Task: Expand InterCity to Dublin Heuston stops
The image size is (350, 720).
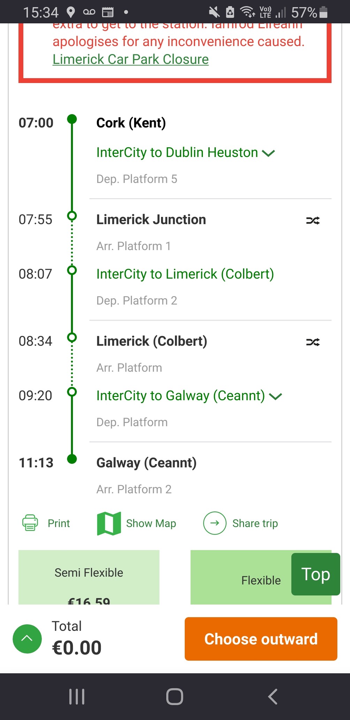Action: (268, 153)
